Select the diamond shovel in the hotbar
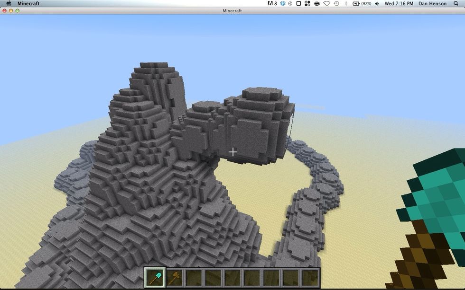 click(x=155, y=277)
